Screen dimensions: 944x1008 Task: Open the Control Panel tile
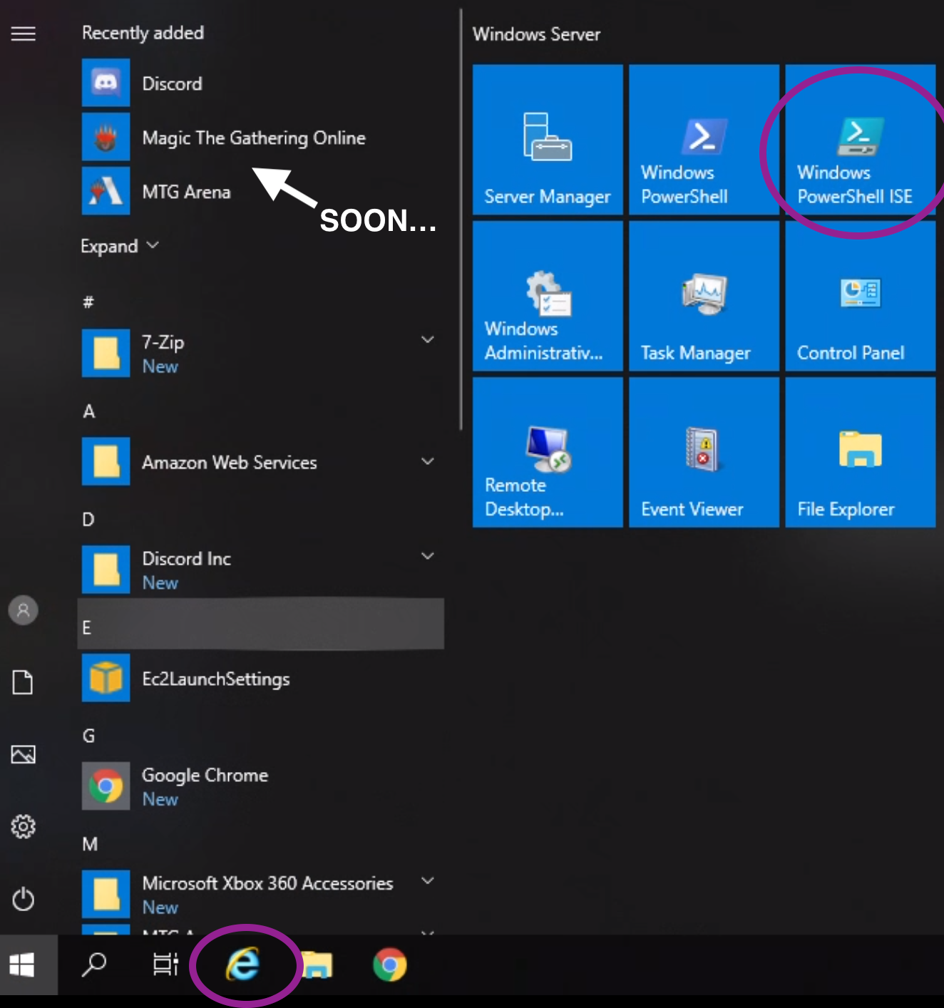860,296
